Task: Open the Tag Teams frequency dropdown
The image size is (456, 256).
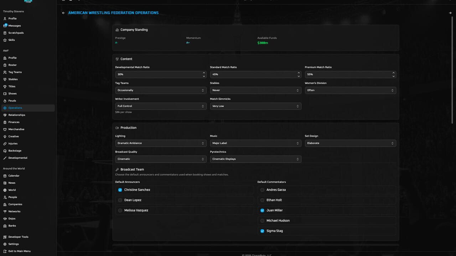Action: pyautogui.click(x=161, y=90)
